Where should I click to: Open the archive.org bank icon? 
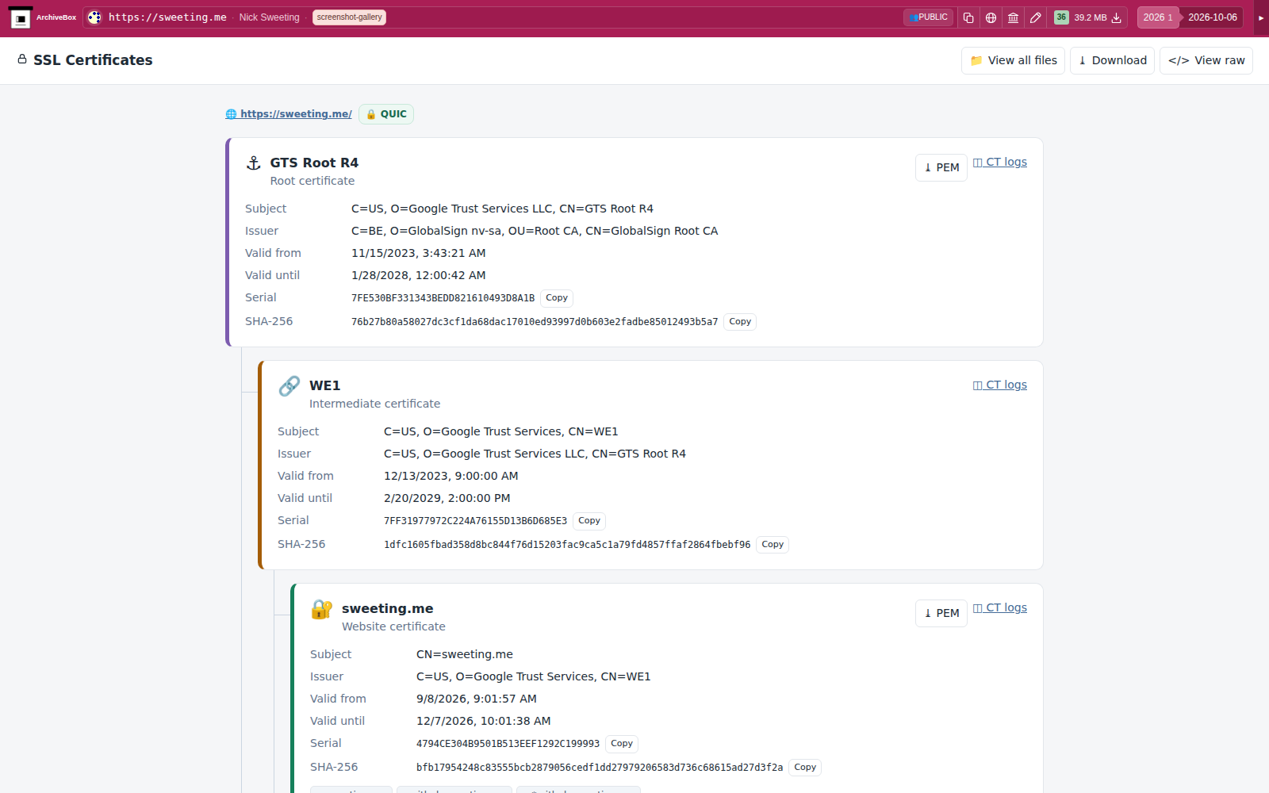click(1013, 17)
